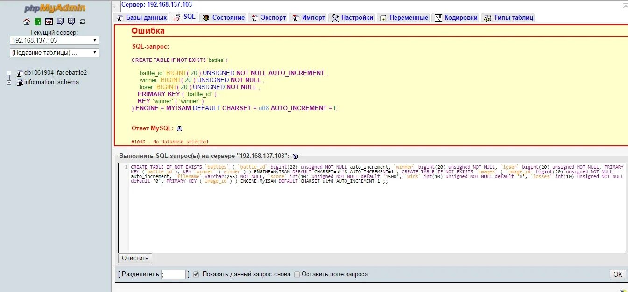Image resolution: width=628 pixels, height=292 pixels.
Task: Open help icon next to Ответ MySQL
Action: point(180,128)
